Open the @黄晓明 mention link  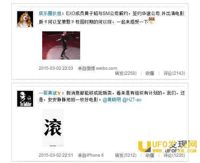pyautogui.click(x=112, y=100)
